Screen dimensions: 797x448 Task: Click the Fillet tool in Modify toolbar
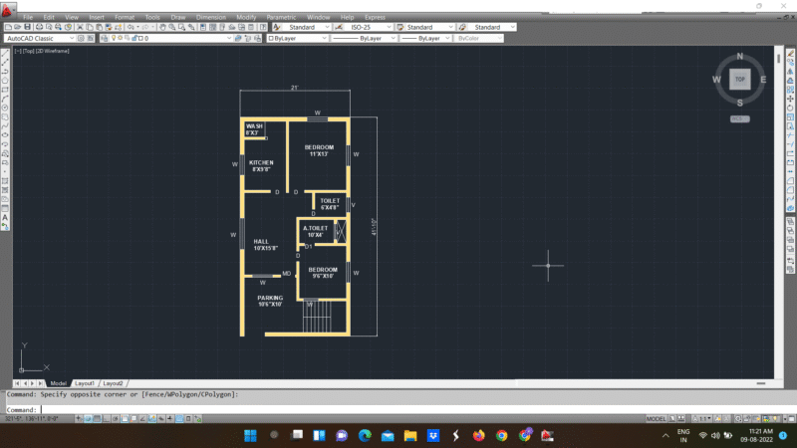point(790,188)
